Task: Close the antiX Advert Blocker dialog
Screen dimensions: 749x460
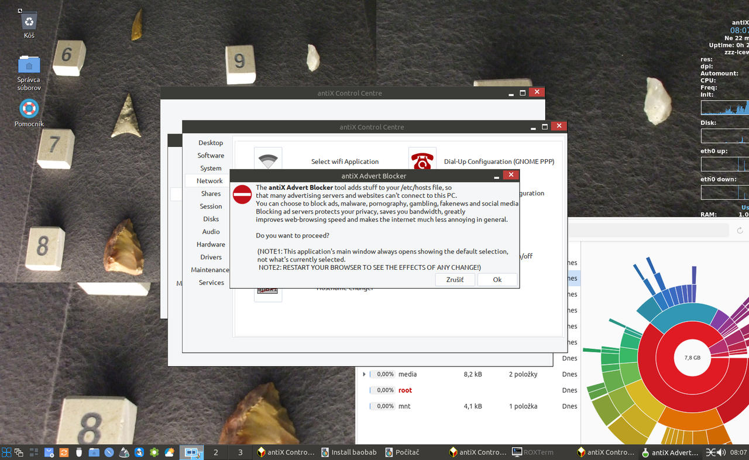Action: coord(511,175)
